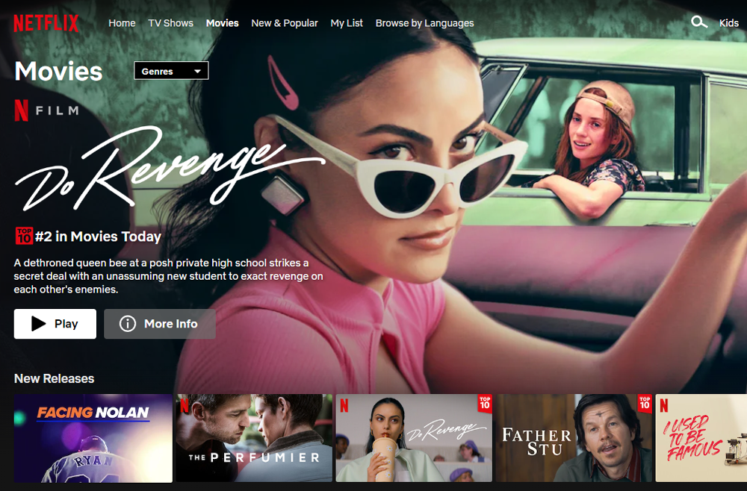Open the Genres dropdown
Viewport: 747px width, 491px height.
point(171,71)
